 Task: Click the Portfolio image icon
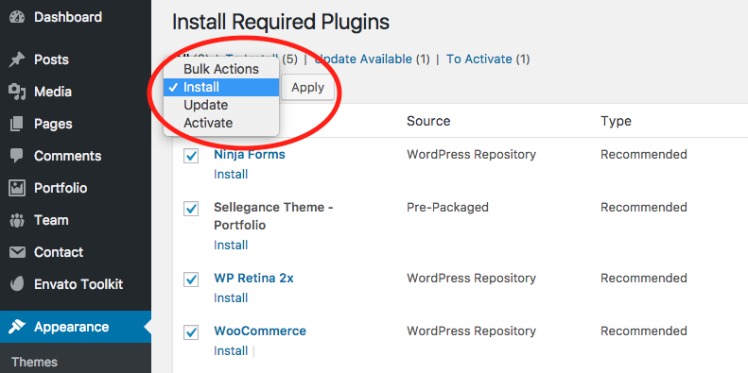point(17,188)
